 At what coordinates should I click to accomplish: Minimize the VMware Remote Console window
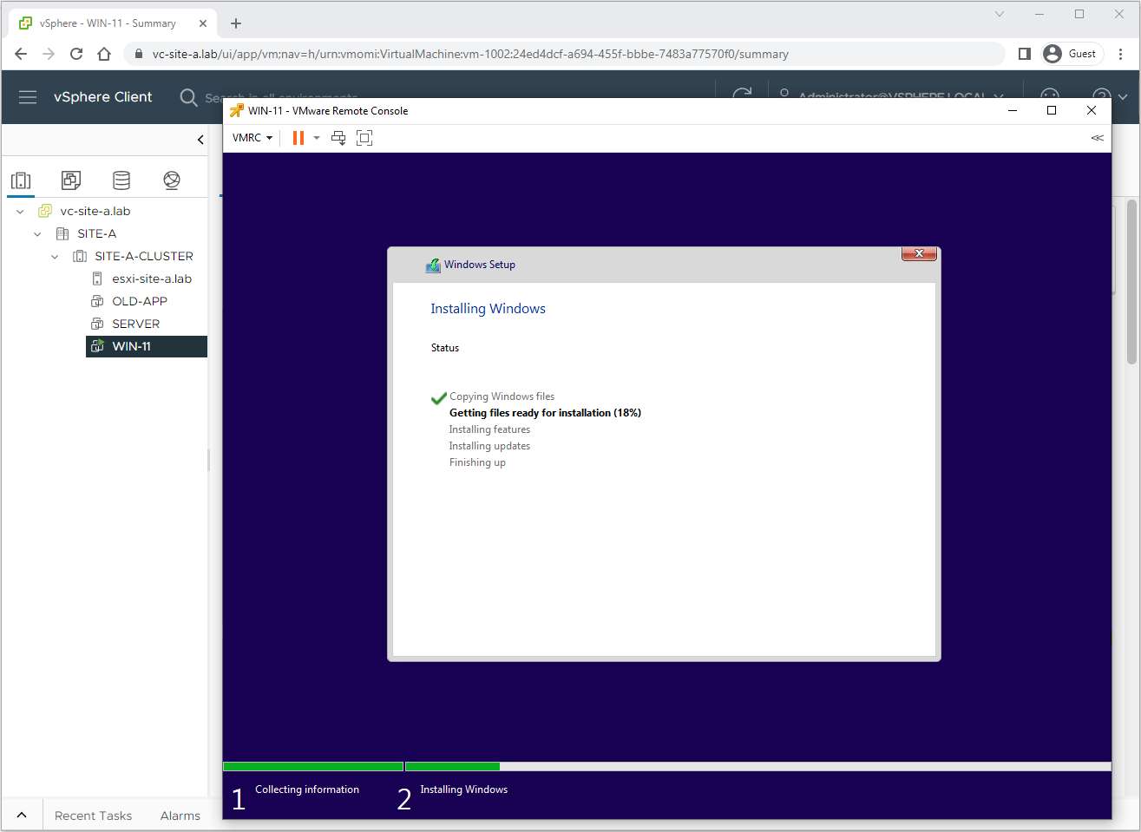(1013, 110)
